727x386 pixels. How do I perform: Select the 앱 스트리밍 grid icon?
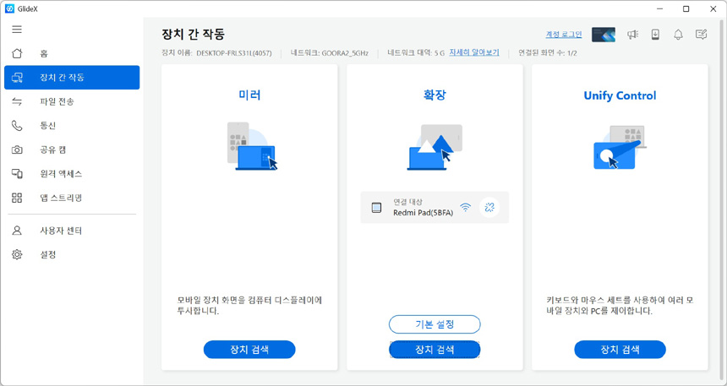[17, 198]
